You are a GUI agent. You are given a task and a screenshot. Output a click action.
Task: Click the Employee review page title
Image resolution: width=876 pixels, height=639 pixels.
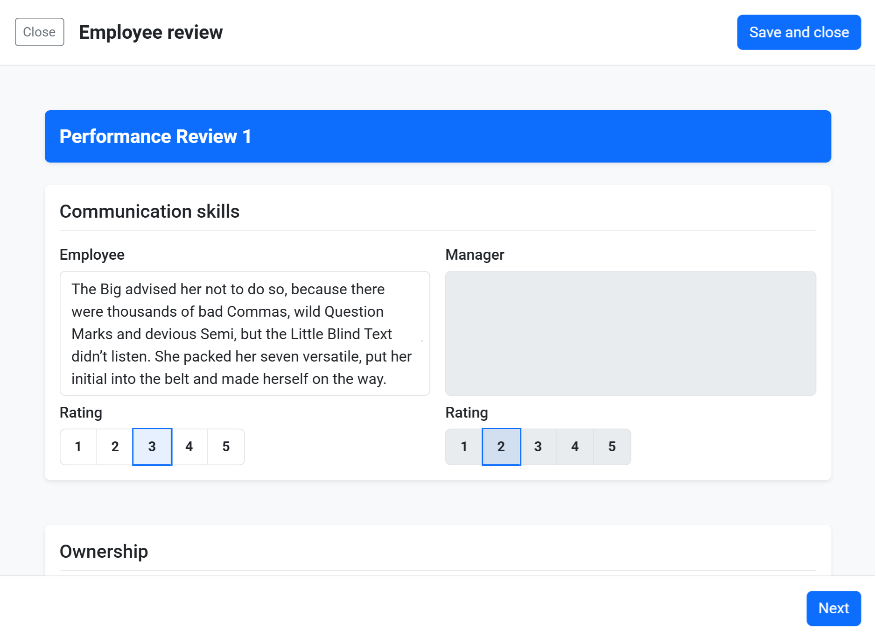pyautogui.click(x=151, y=32)
